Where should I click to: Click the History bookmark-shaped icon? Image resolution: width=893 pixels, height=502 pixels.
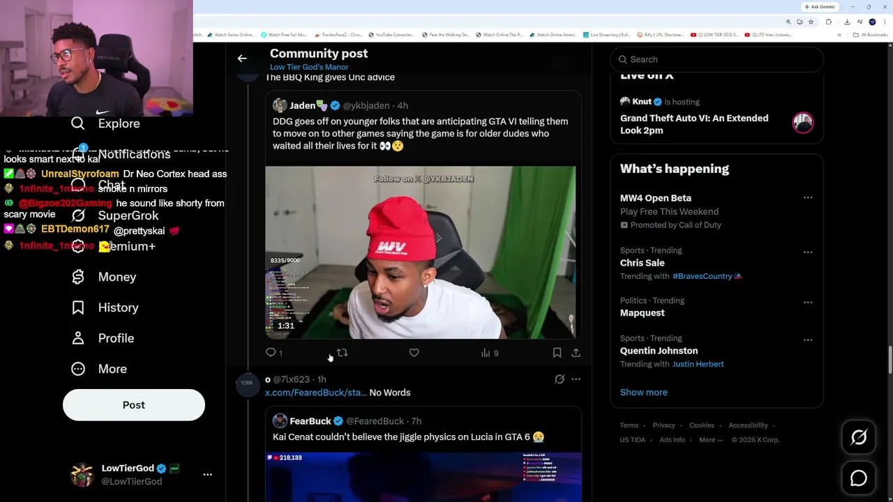(77, 307)
